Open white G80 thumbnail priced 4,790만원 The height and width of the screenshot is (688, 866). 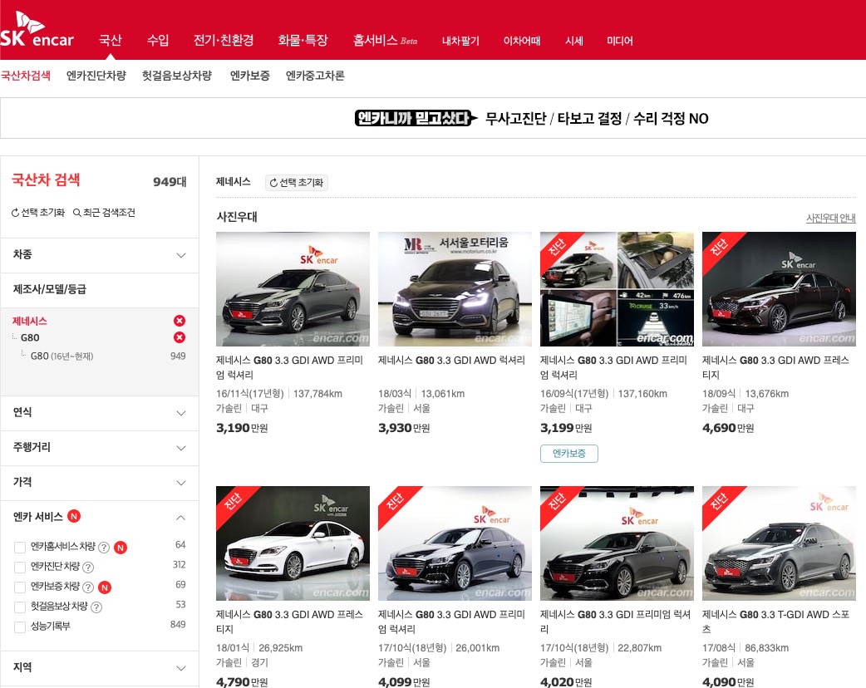click(293, 543)
